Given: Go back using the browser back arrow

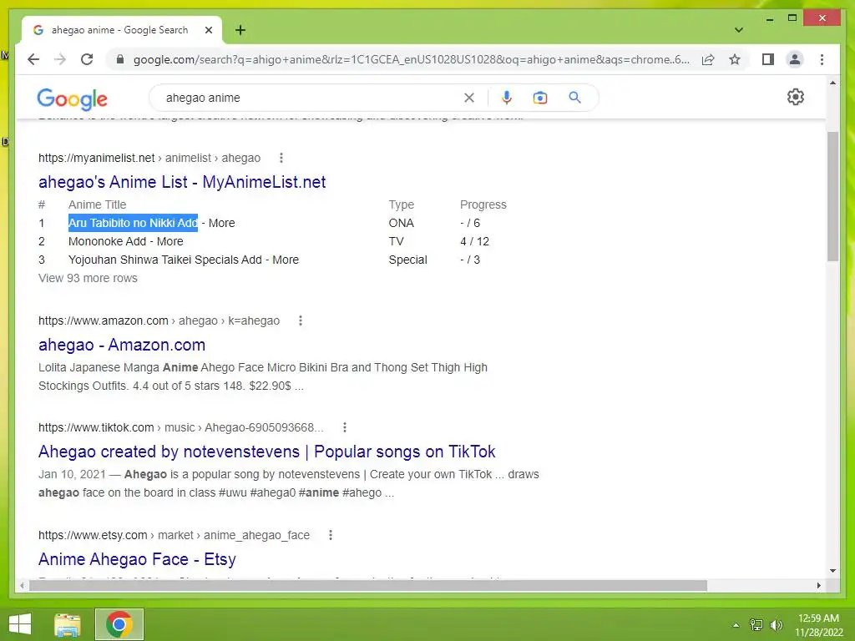Looking at the screenshot, I should pos(33,59).
